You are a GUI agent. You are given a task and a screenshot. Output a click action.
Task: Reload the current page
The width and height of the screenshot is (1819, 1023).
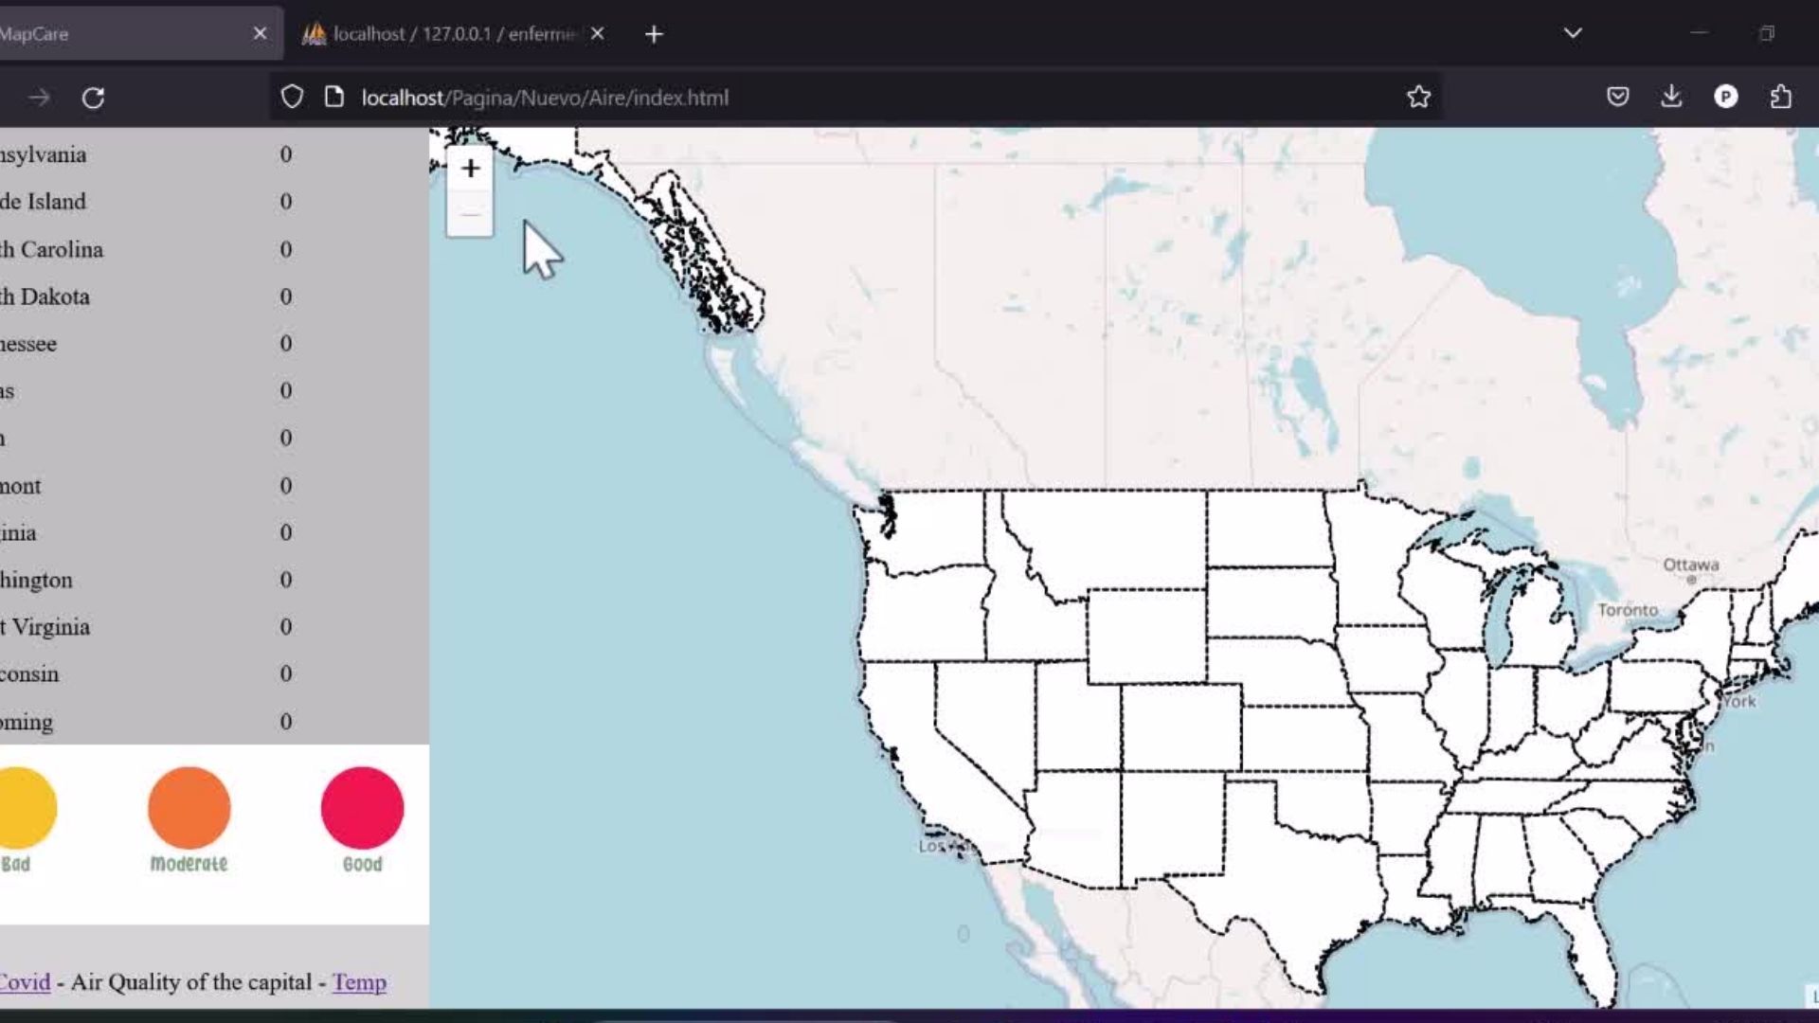[93, 98]
